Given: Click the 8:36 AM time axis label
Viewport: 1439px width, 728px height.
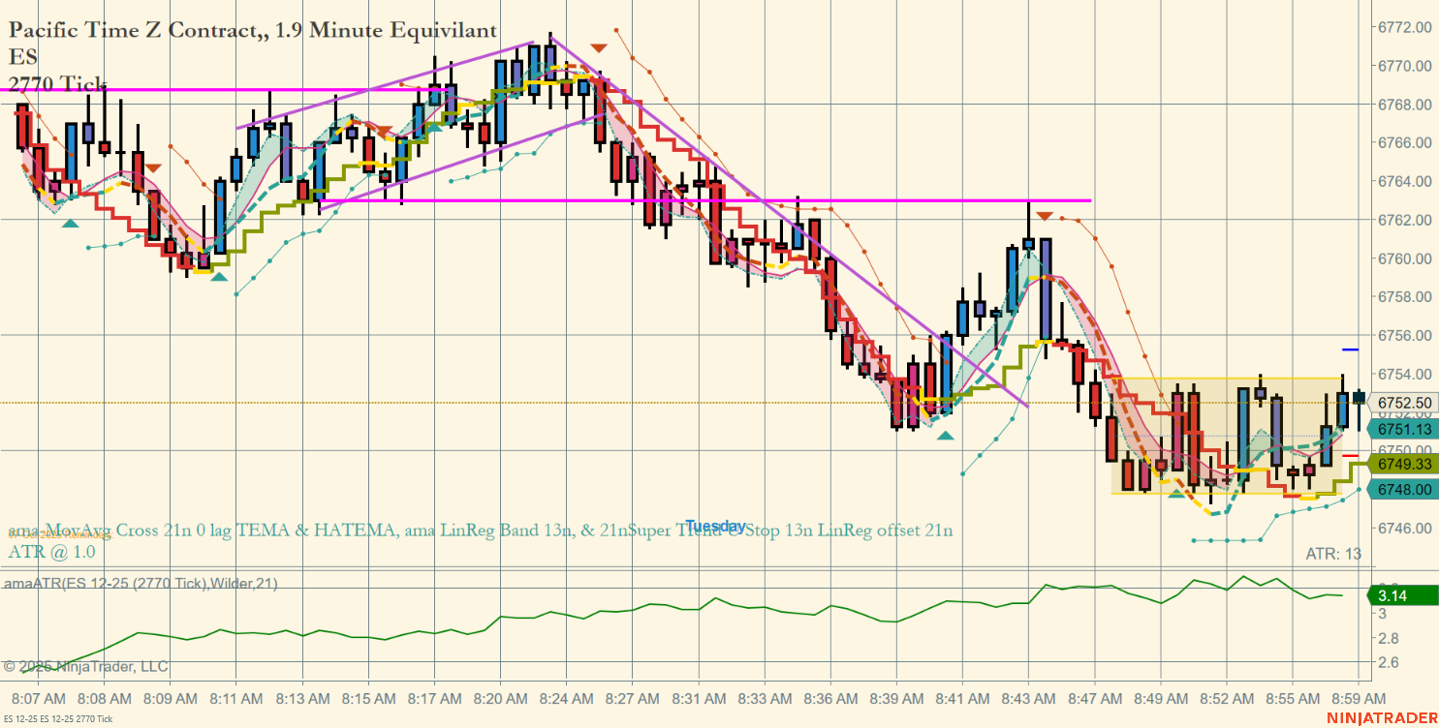Looking at the screenshot, I should click(830, 698).
